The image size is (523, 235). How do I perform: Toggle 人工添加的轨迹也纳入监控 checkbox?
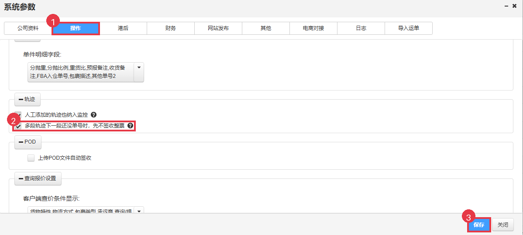(18, 115)
